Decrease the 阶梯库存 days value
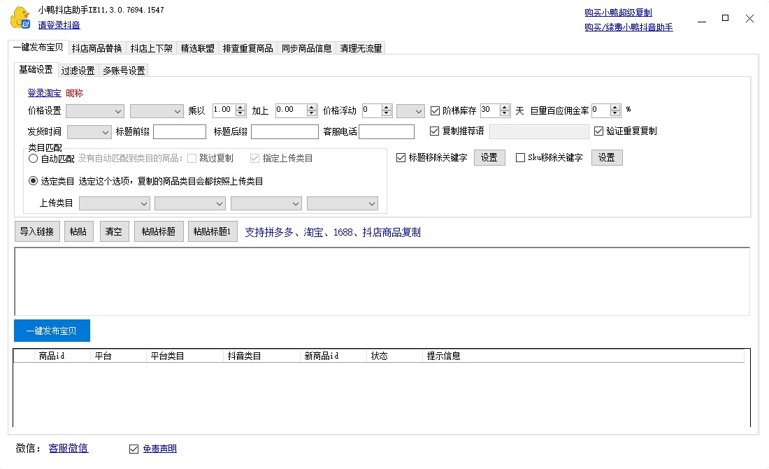Image resolution: width=769 pixels, height=469 pixels. click(x=505, y=113)
